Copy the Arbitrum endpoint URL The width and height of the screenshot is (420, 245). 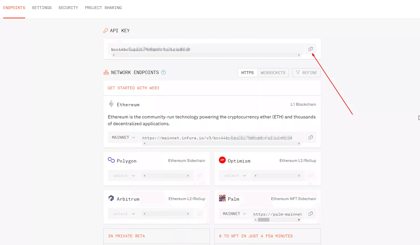(200, 214)
